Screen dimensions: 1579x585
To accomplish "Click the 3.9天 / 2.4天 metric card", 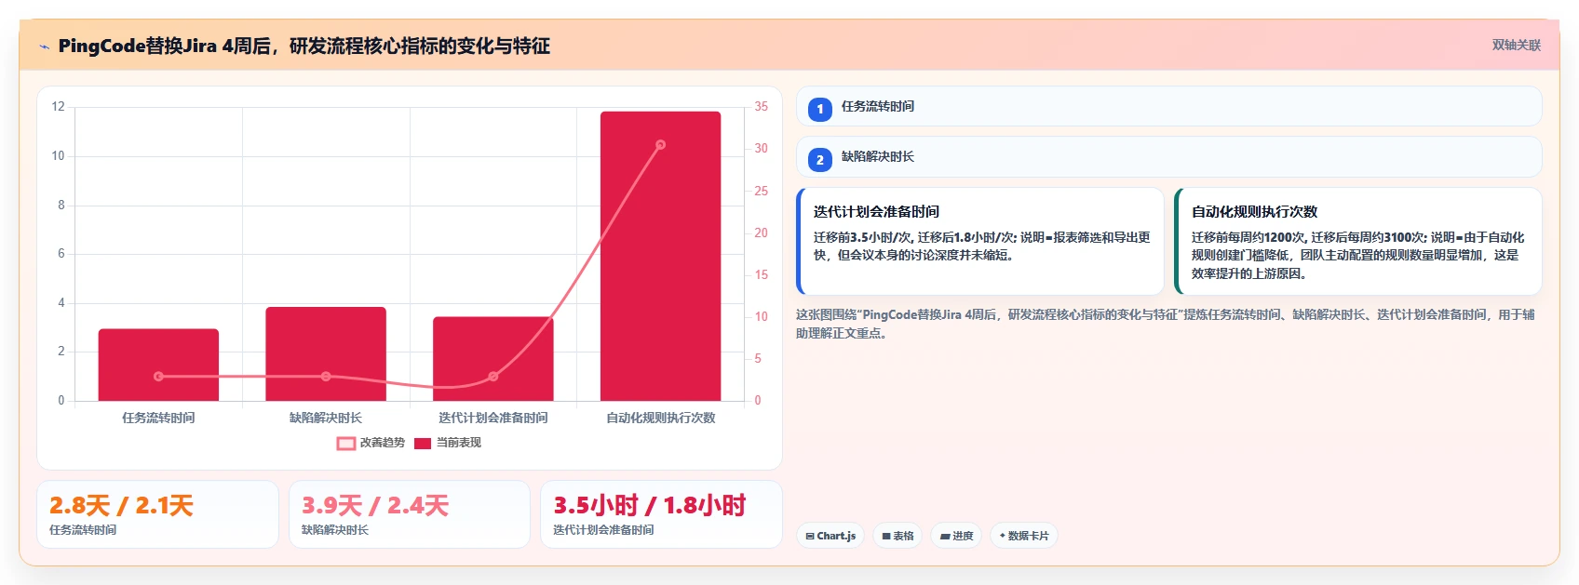I will click(410, 514).
